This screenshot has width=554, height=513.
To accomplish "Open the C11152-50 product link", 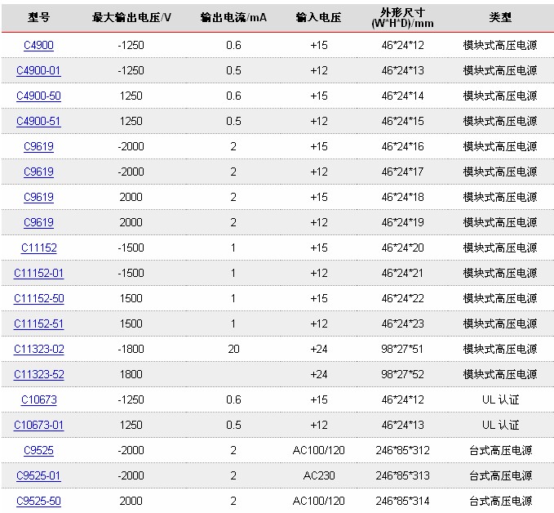I will [x=38, y=299].
